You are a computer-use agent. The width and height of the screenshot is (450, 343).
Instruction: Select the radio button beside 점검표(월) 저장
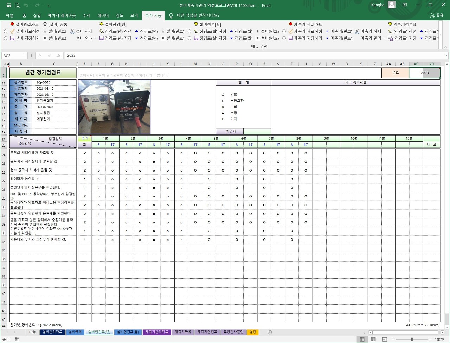pyautogui.click(x=189, y=38)
